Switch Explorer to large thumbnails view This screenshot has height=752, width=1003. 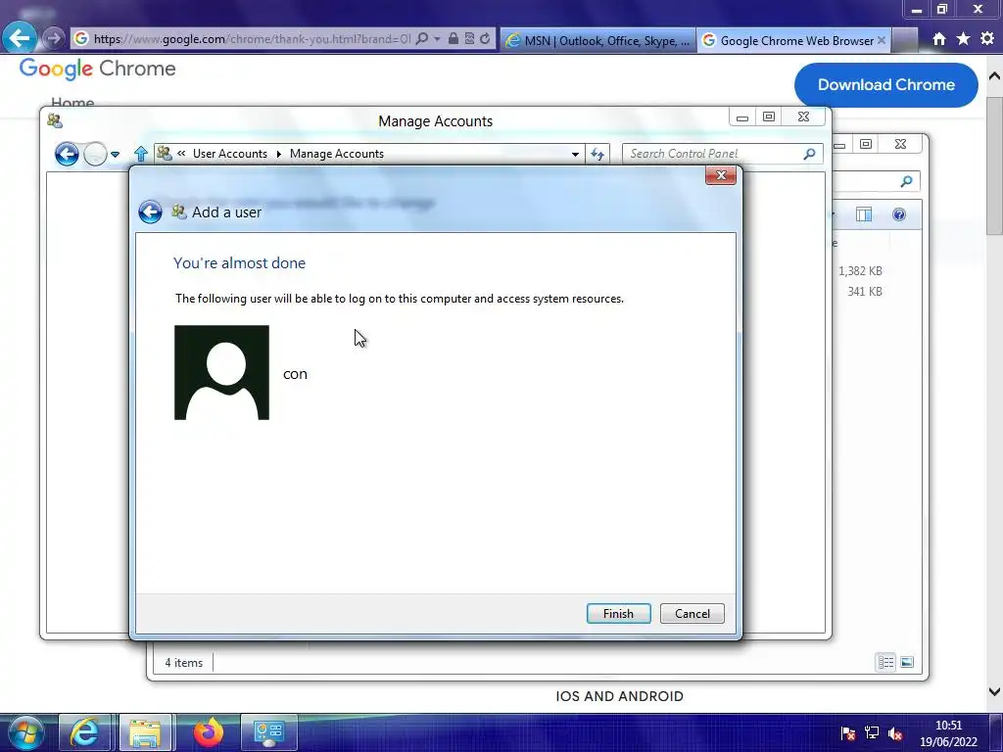pos(907,663)
